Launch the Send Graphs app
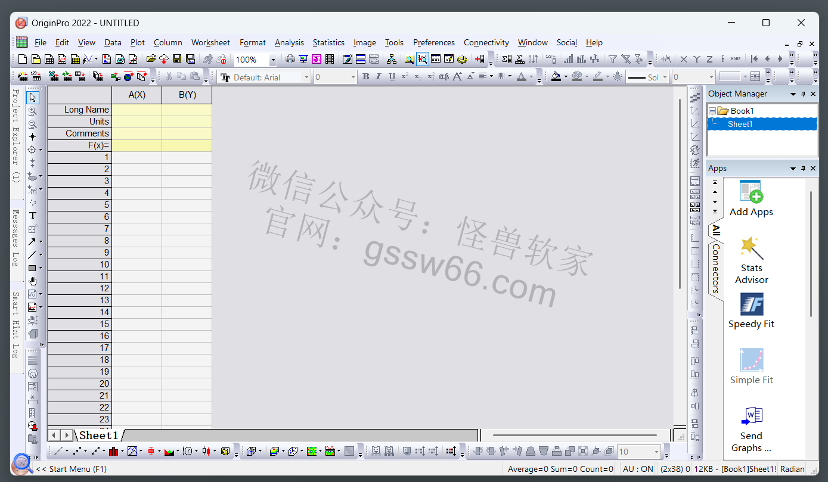 pyautogui.click(x=751, y=430)
